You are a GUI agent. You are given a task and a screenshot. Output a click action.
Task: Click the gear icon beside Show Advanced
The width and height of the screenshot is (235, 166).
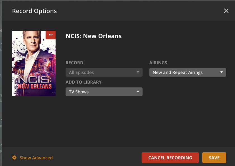pos(14,158)
